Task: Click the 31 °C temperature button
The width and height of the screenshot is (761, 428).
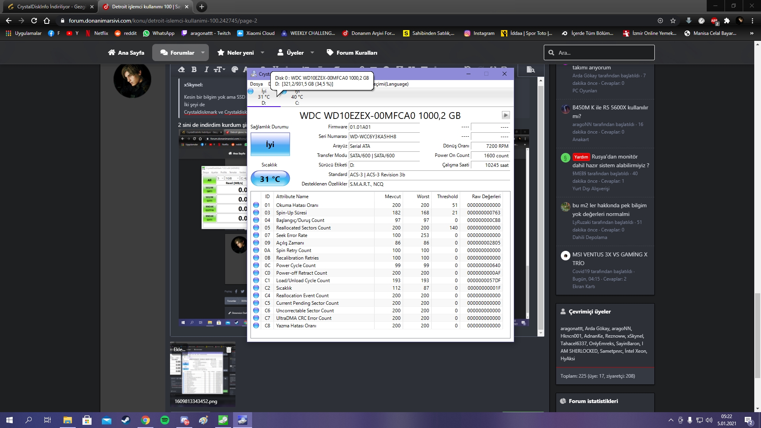Action: [270, 179]
